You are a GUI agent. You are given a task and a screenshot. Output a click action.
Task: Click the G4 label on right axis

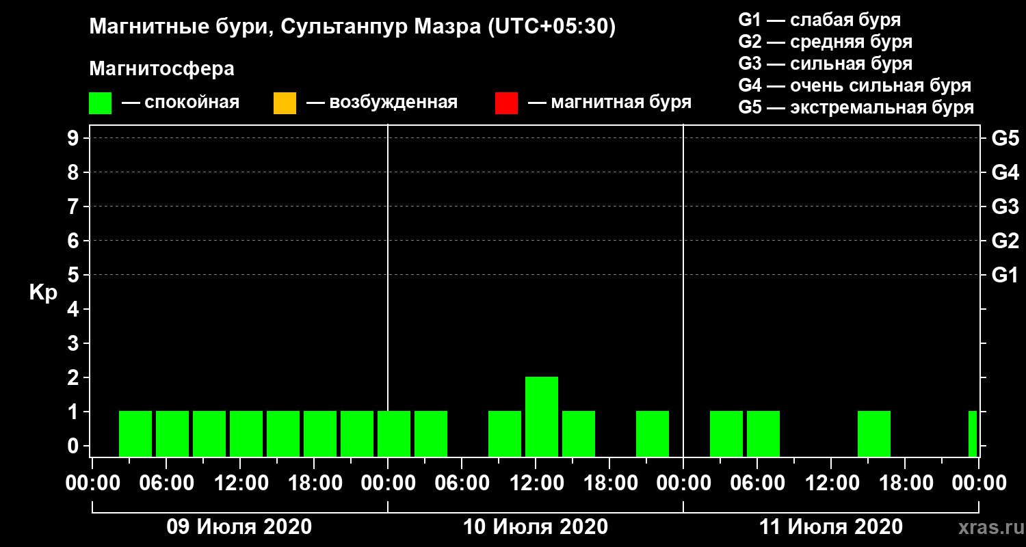click(1005, 173)
